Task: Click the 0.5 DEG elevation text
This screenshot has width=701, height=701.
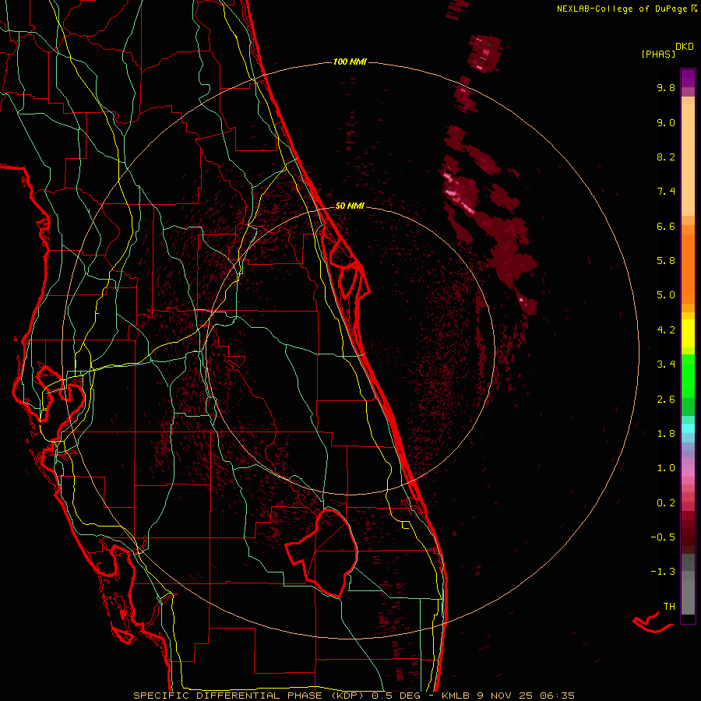Action: [x=396, y=696]
